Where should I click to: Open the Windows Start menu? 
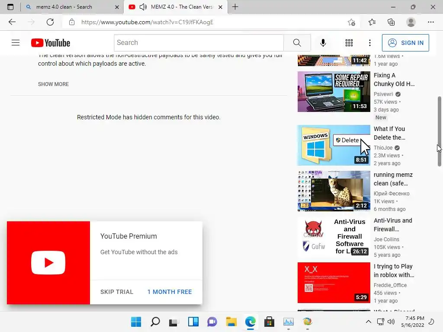[136, 322]
